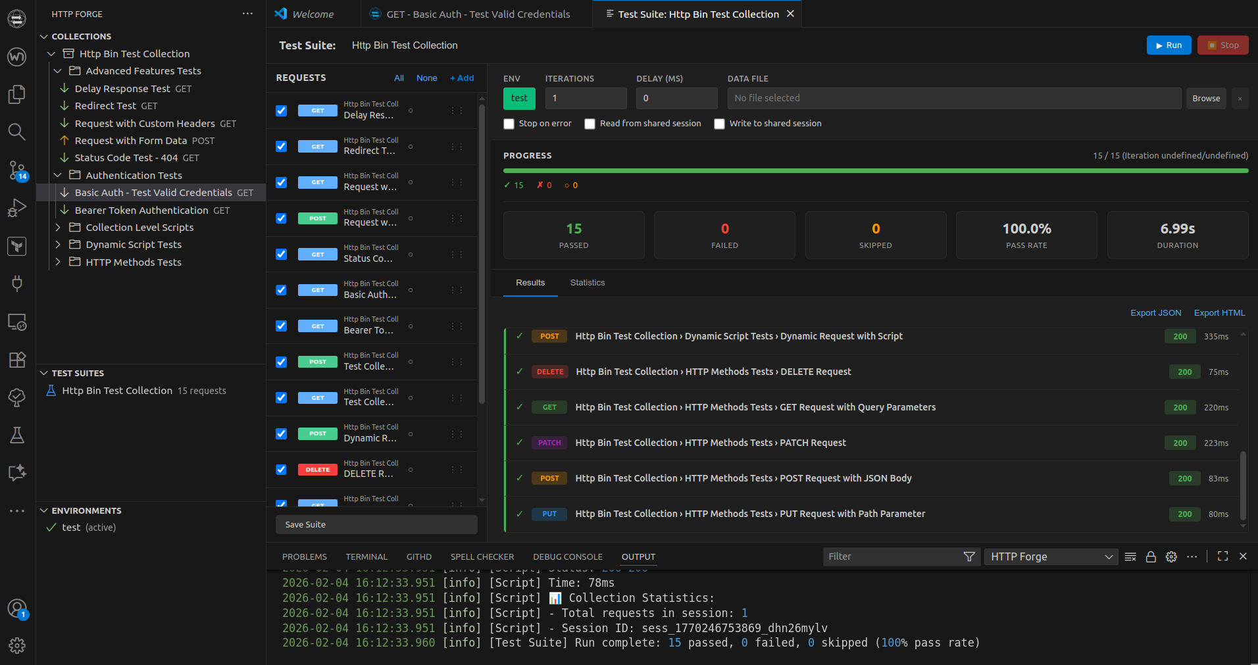Export results as JSON
1258x665 pixels.
coord(1155,313)
